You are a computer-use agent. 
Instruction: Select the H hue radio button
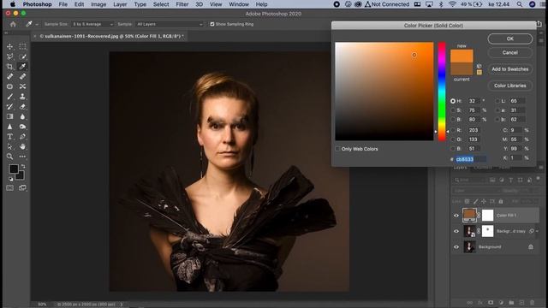click(x=453, y=101)
